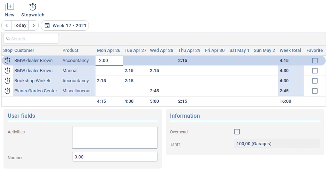Start stopwatch for BMW-dealer Brown Accountancy row
Screen dimensions: 327x171
tap(7, 60)
